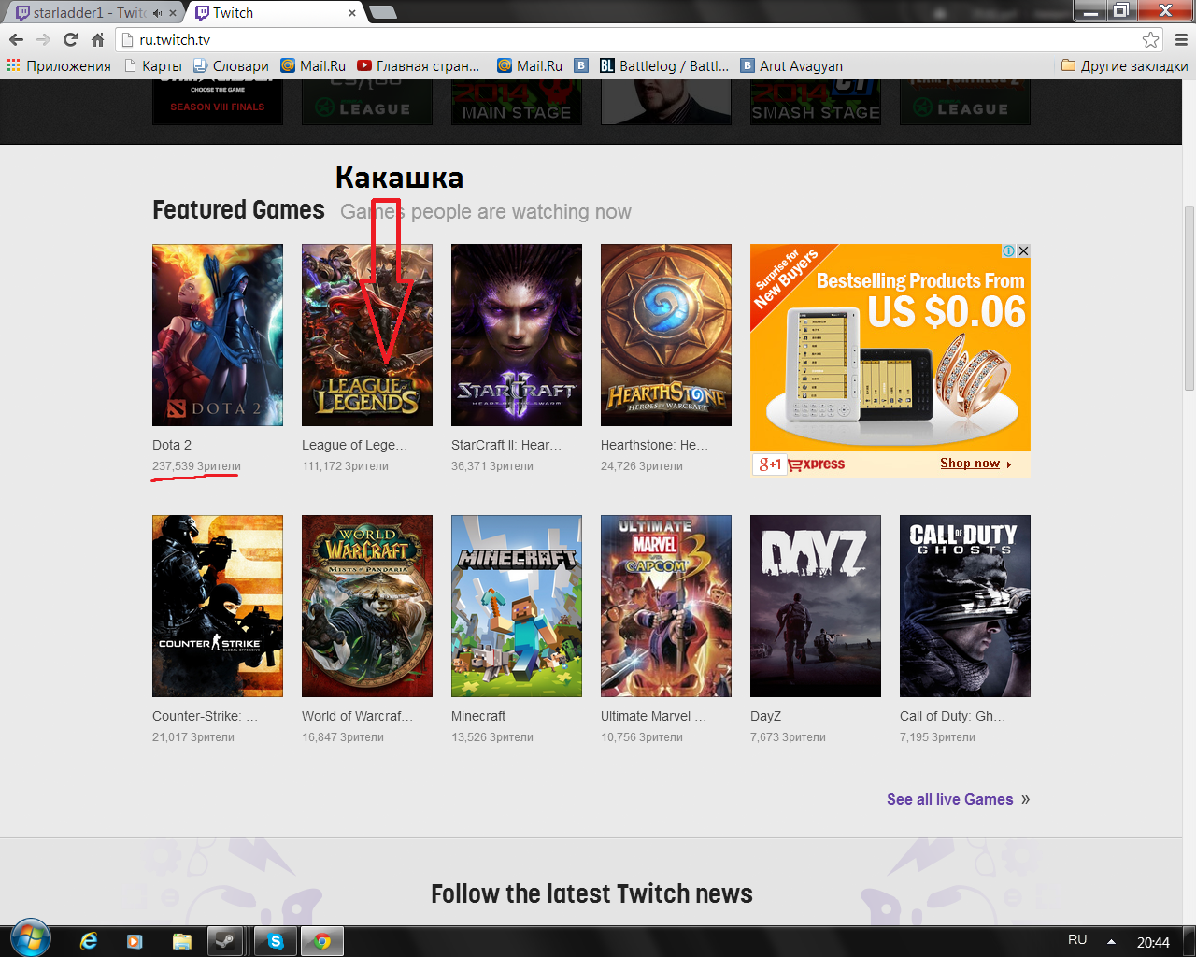Click the browser Forward arrow
This screenshot has width=1196, height=957.
click(x=43, y=39)
